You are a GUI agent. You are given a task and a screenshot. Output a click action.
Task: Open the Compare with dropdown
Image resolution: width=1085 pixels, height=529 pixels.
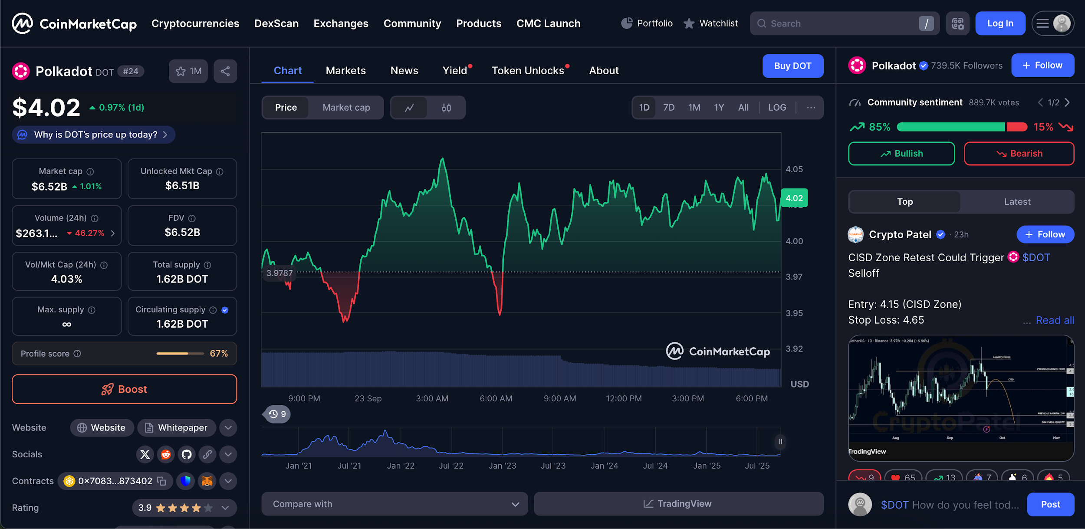(394, 504)
